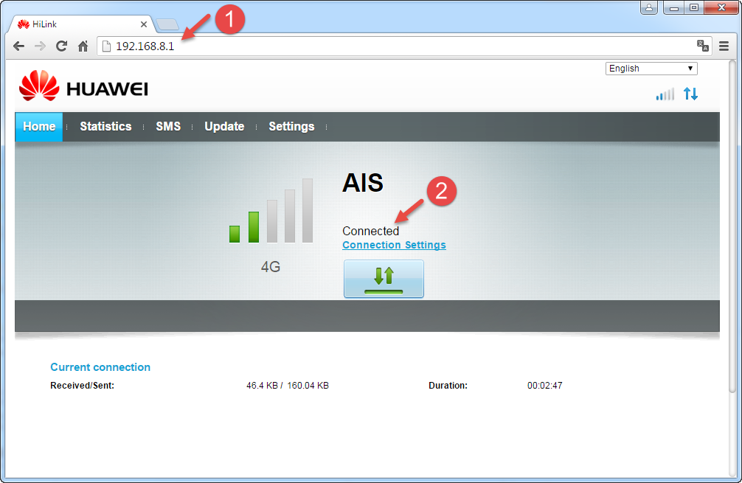The image size is (742, 483).
Task: Click the AIS operator name
Action: [363, 183]
